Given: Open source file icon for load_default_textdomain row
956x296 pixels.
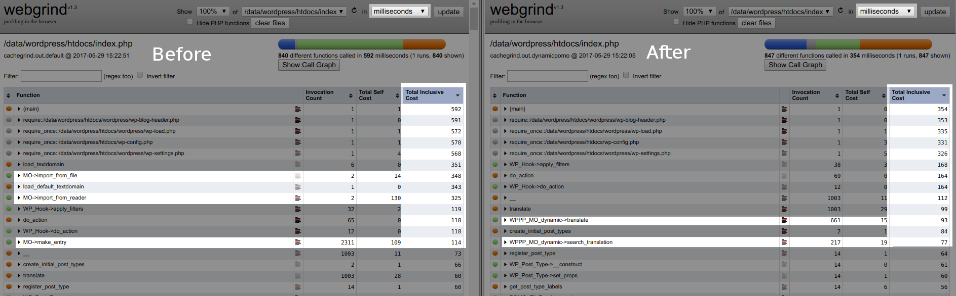Looking at the screenshot, I should tap(298, 187).
